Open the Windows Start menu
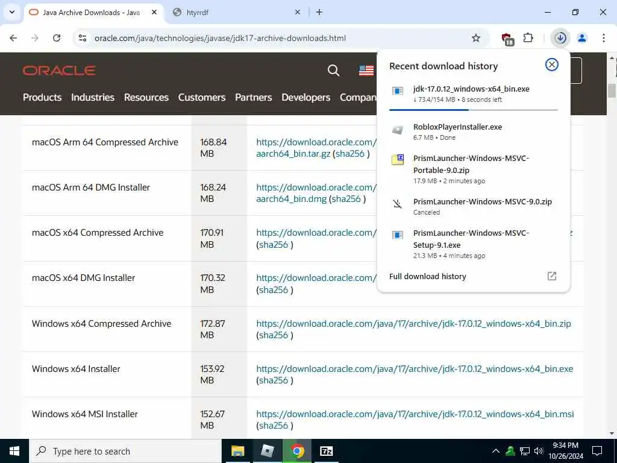 (14, 451)
